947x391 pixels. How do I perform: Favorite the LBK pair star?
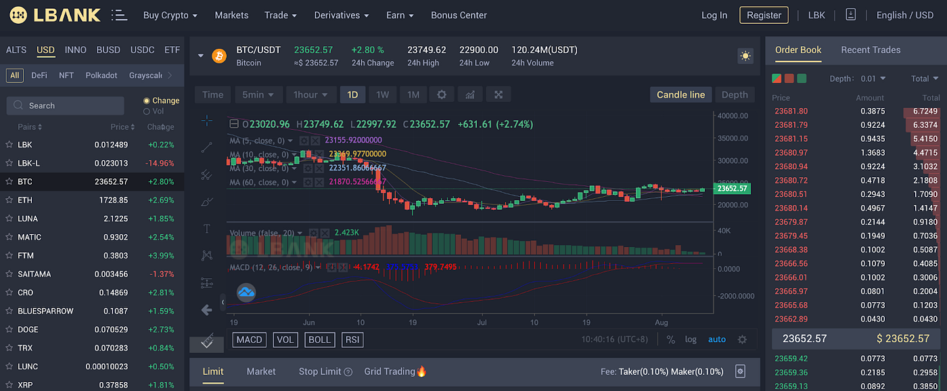click(9, 145)
